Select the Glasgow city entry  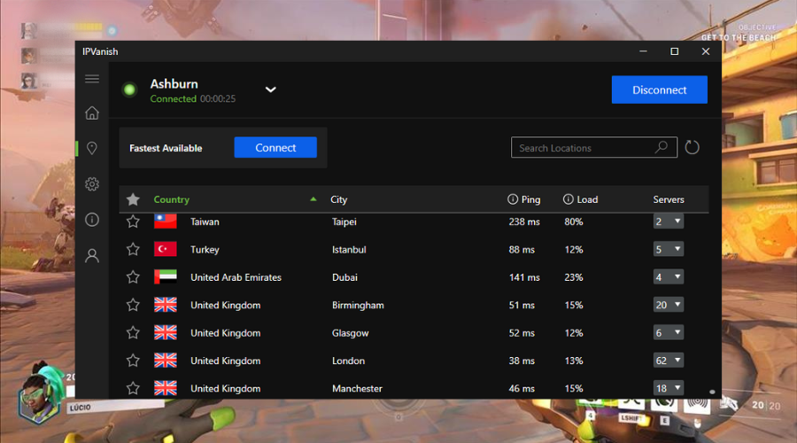(x=350, y=332)
